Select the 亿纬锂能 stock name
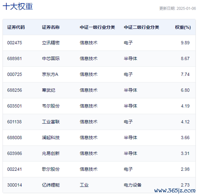The width and height of the screenshot is (198, 196). pos(51,185)
